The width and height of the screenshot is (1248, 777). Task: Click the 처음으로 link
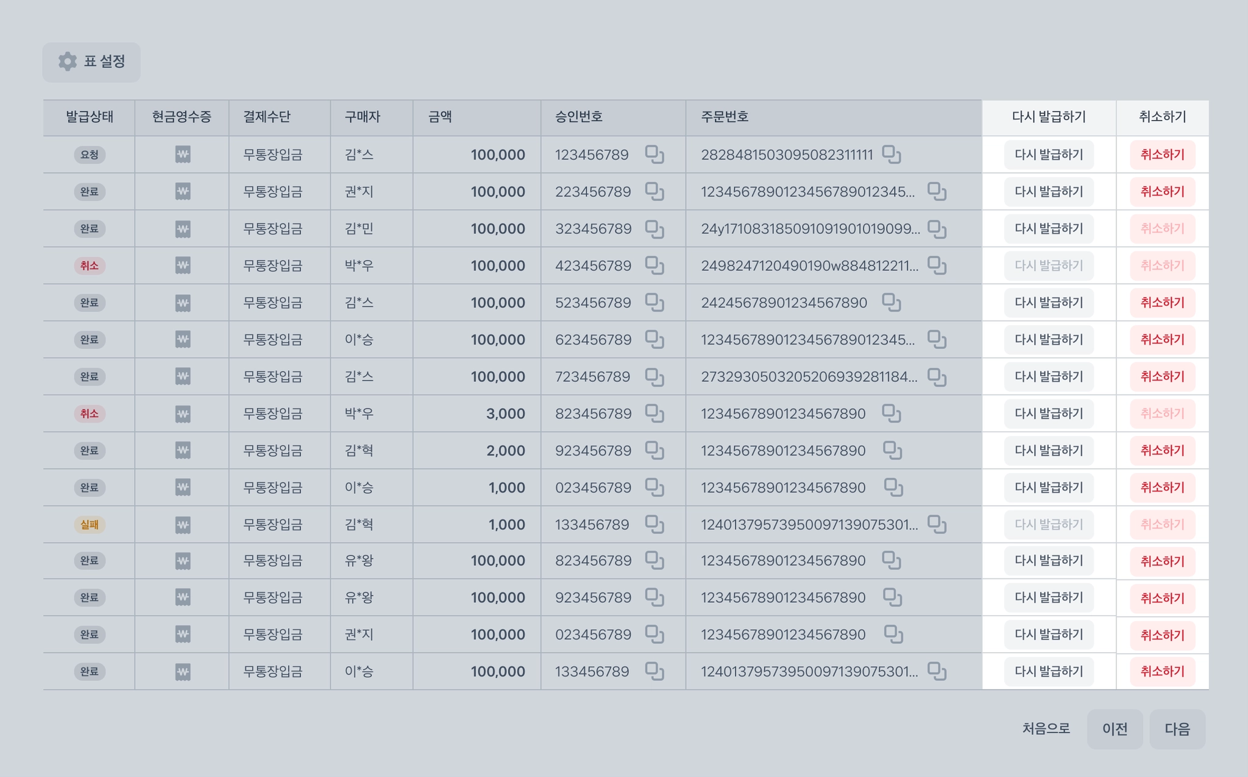click(1046, 729)
